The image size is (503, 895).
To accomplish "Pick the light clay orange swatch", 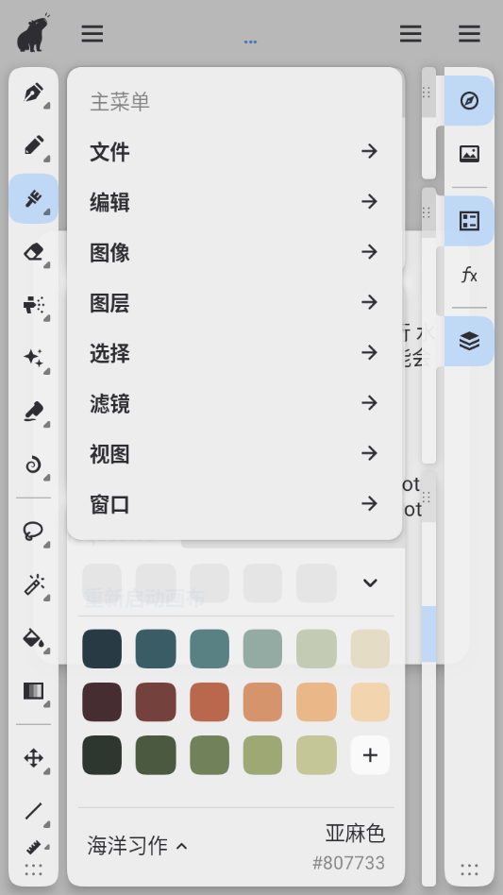I will [x=263, y=702].
